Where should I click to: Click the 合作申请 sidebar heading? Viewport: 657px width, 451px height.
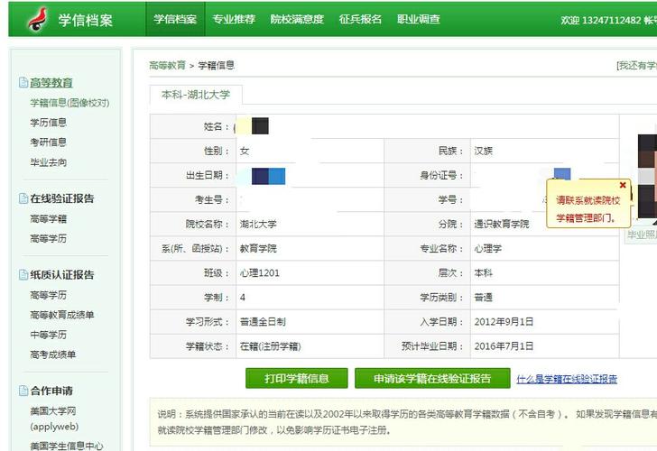[x=51, y=391]
